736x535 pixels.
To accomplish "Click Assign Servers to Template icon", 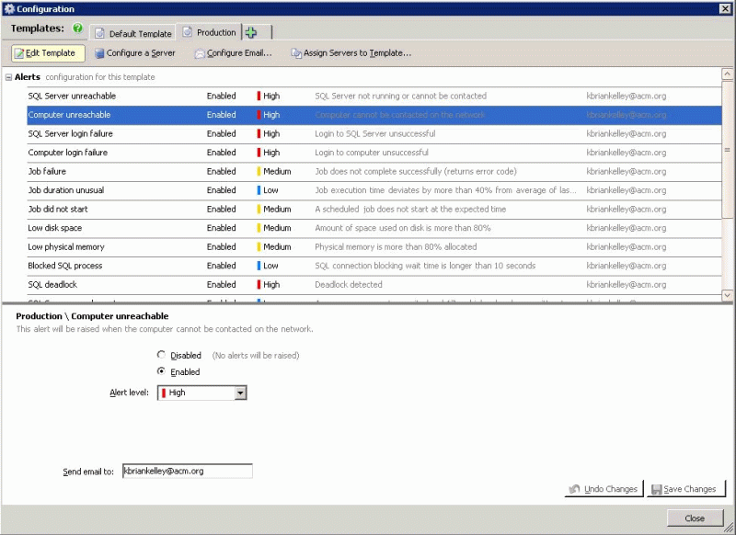I will click(296, 52).
